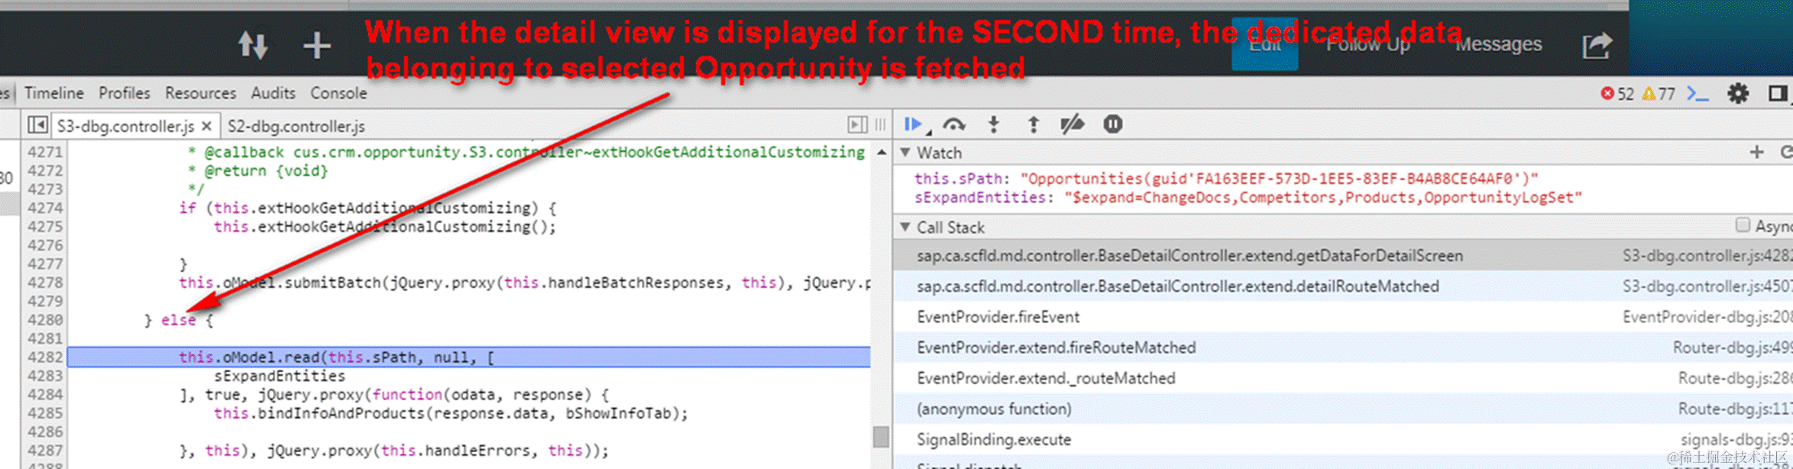Open the Audits tab
The height and width of the screenshot is (469, 1793).
click(273, 93)
